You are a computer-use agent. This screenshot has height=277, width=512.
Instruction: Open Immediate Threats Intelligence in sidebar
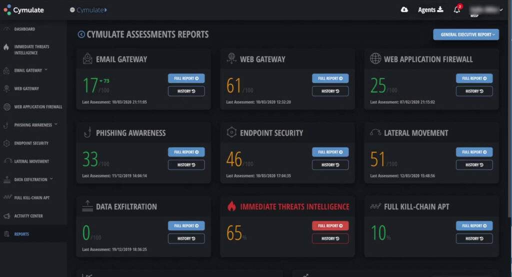point(31,49)
